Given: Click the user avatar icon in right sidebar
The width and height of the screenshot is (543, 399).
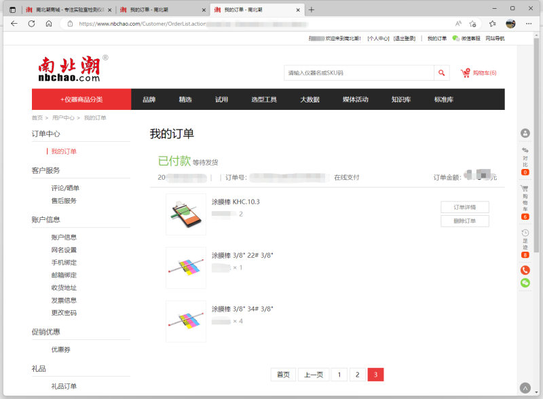Looking at the screenshot, I should tap(525, 134).
